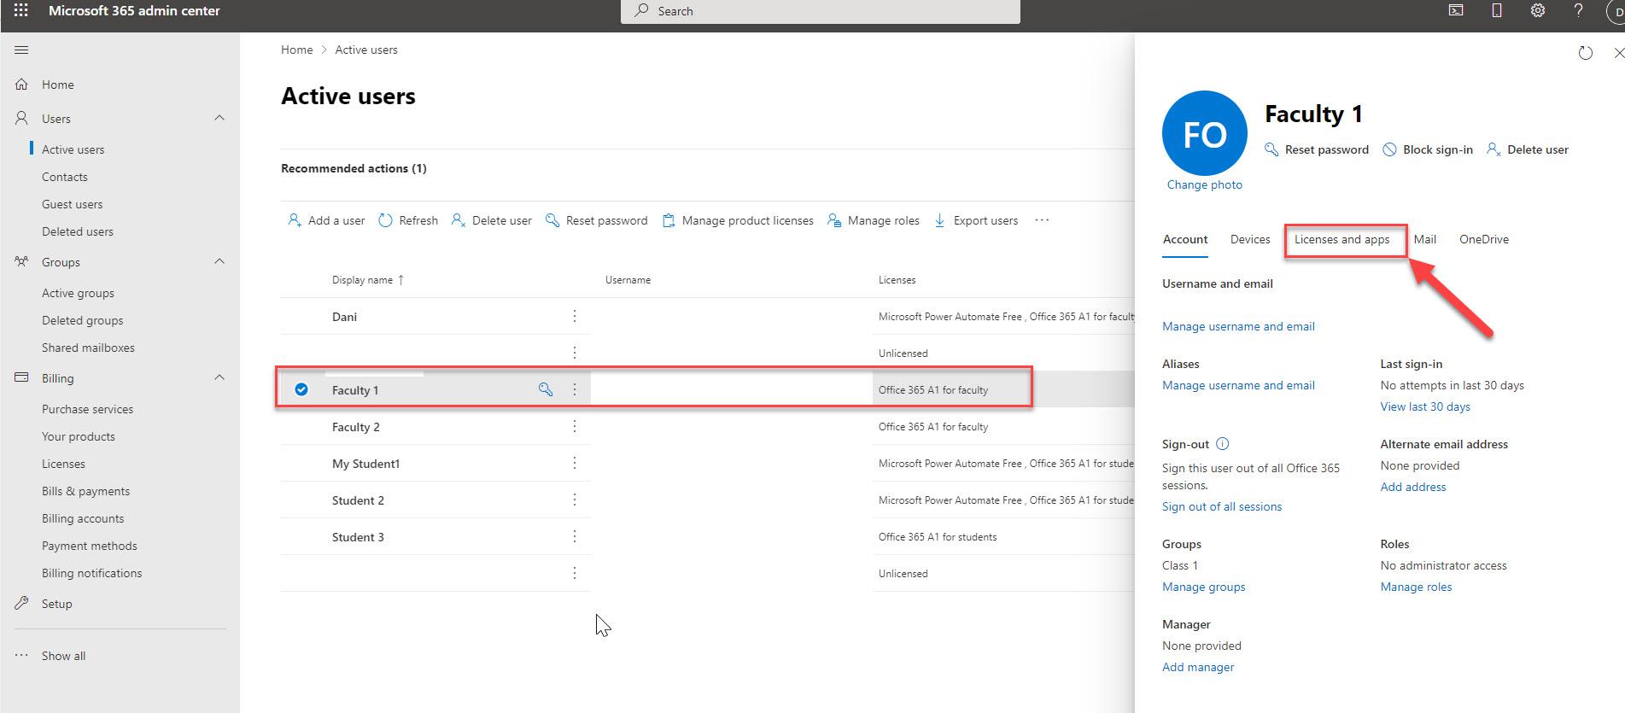Open Purchase services in sidebar
The height and width of the screenshot is (713, 1625).
(x=87, y=409)
